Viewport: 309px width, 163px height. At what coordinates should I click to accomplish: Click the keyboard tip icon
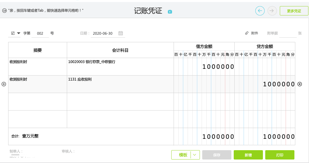click(5, 10)
